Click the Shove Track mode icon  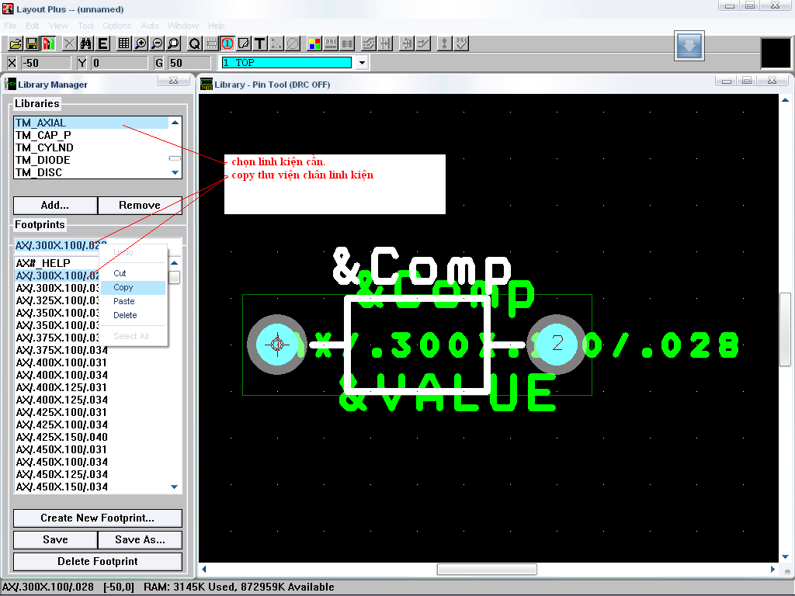tap(385, 44)
